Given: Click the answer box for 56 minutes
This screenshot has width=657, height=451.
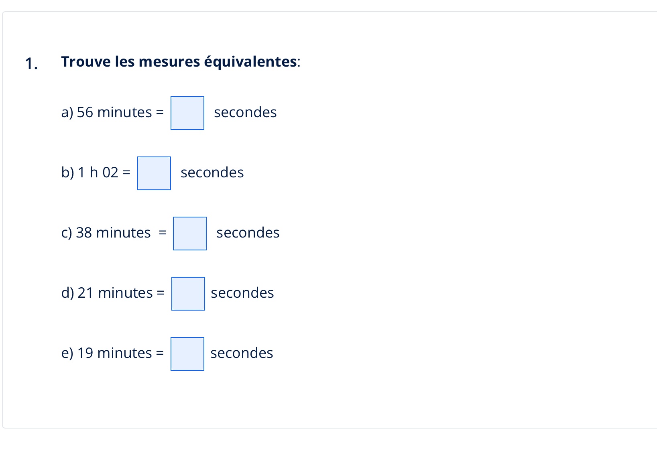Looking at the screenshot, I should pos(187,113).
